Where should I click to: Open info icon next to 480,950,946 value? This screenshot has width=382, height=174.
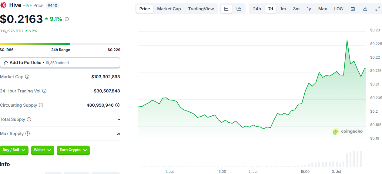[117, 105]
